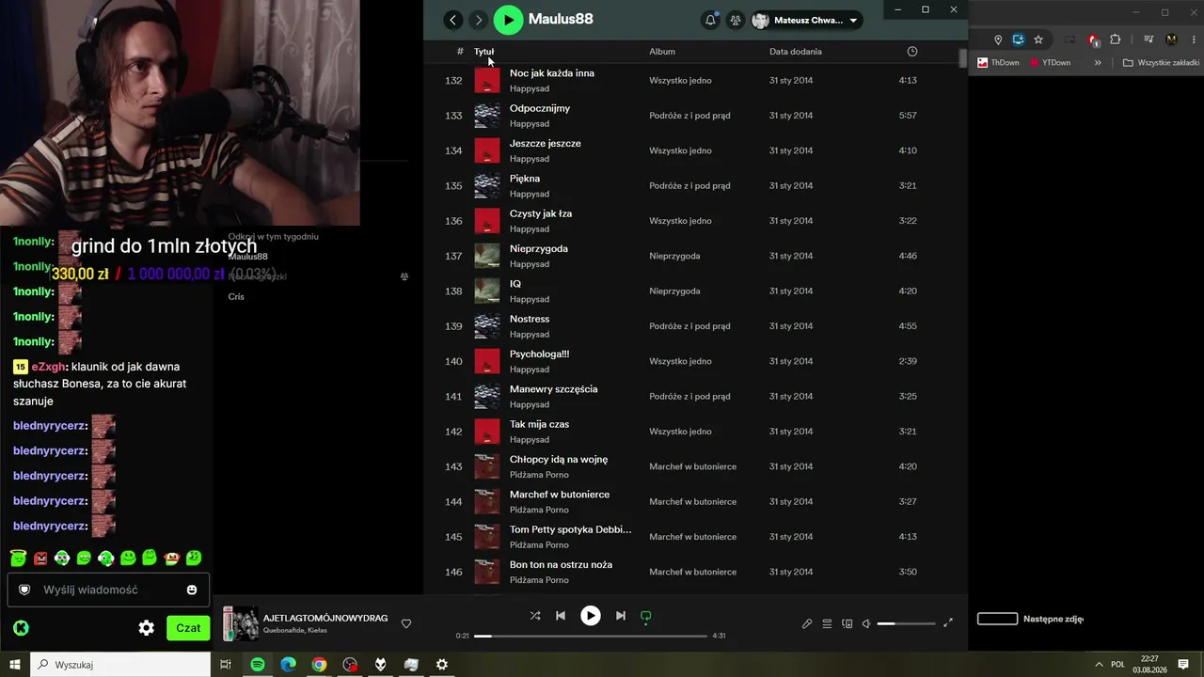Open Microsoft Edge from taskbar

289,665
